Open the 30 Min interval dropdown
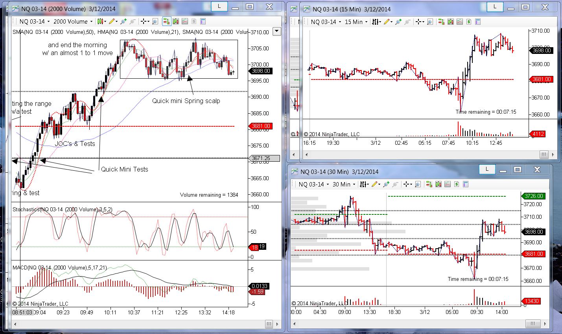The image size is (562, 334). [344, 185]
